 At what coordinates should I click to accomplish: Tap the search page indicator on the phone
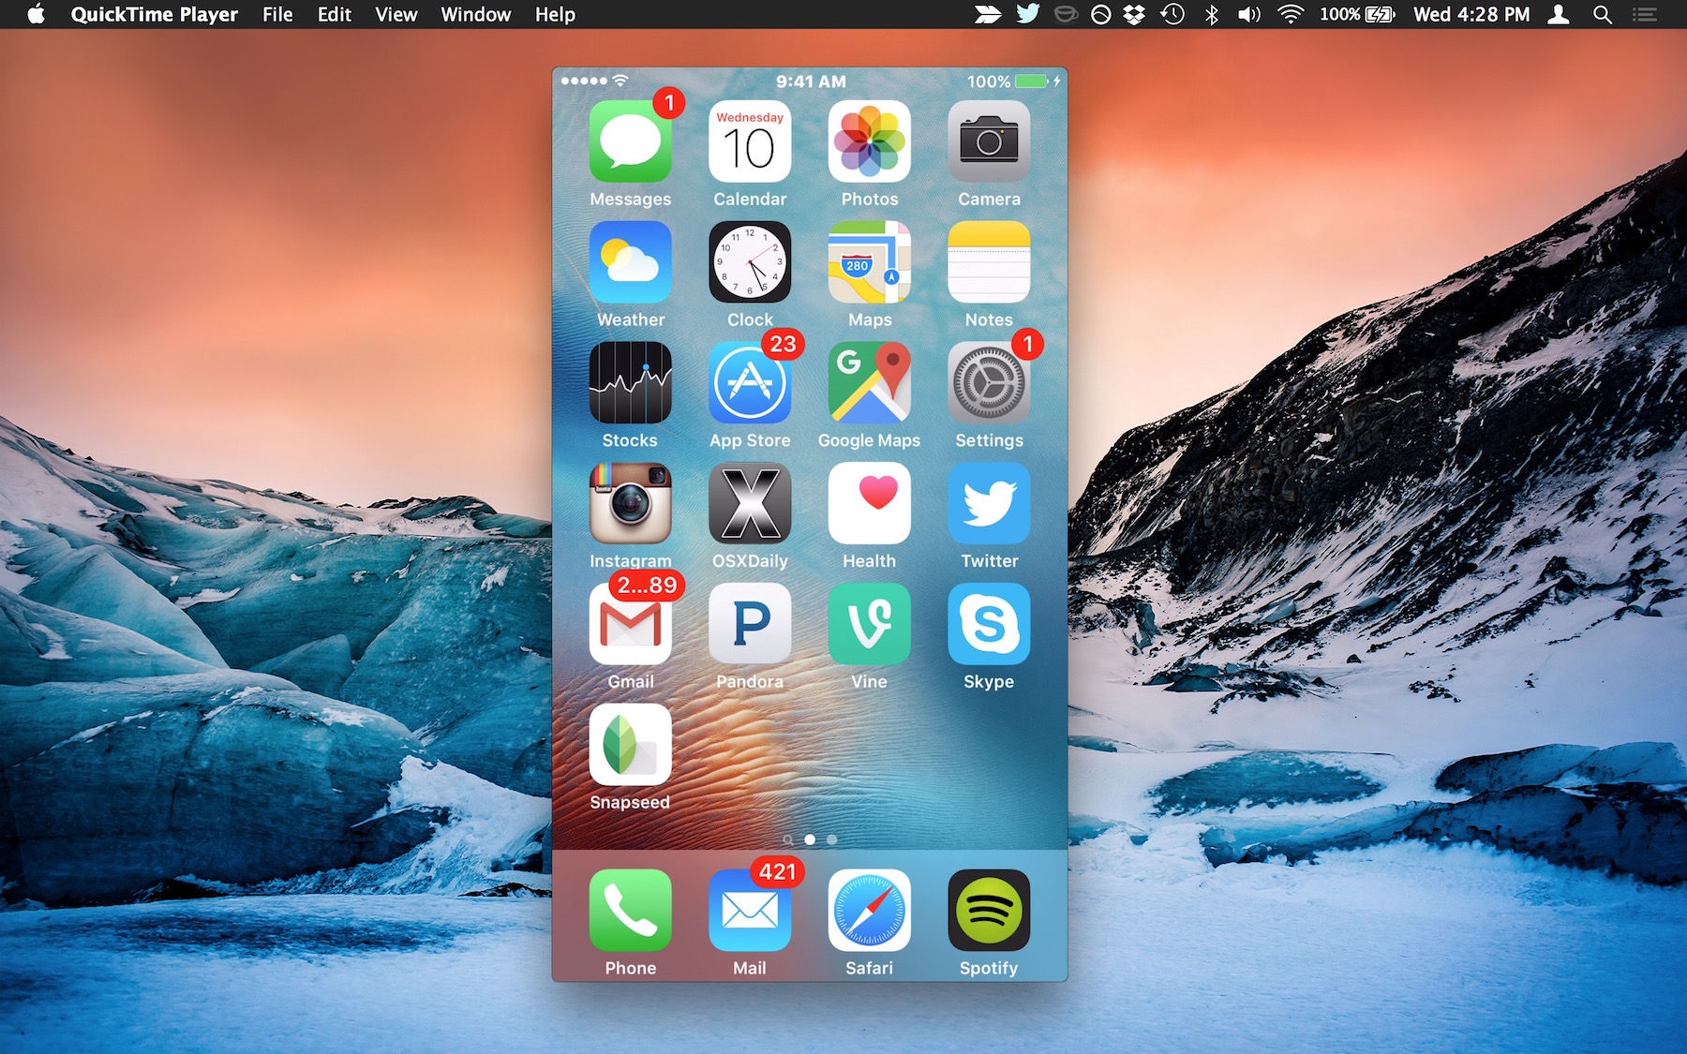[788, 839]
